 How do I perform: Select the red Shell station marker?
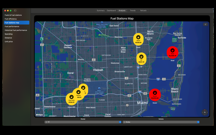[x=172, y=52]
